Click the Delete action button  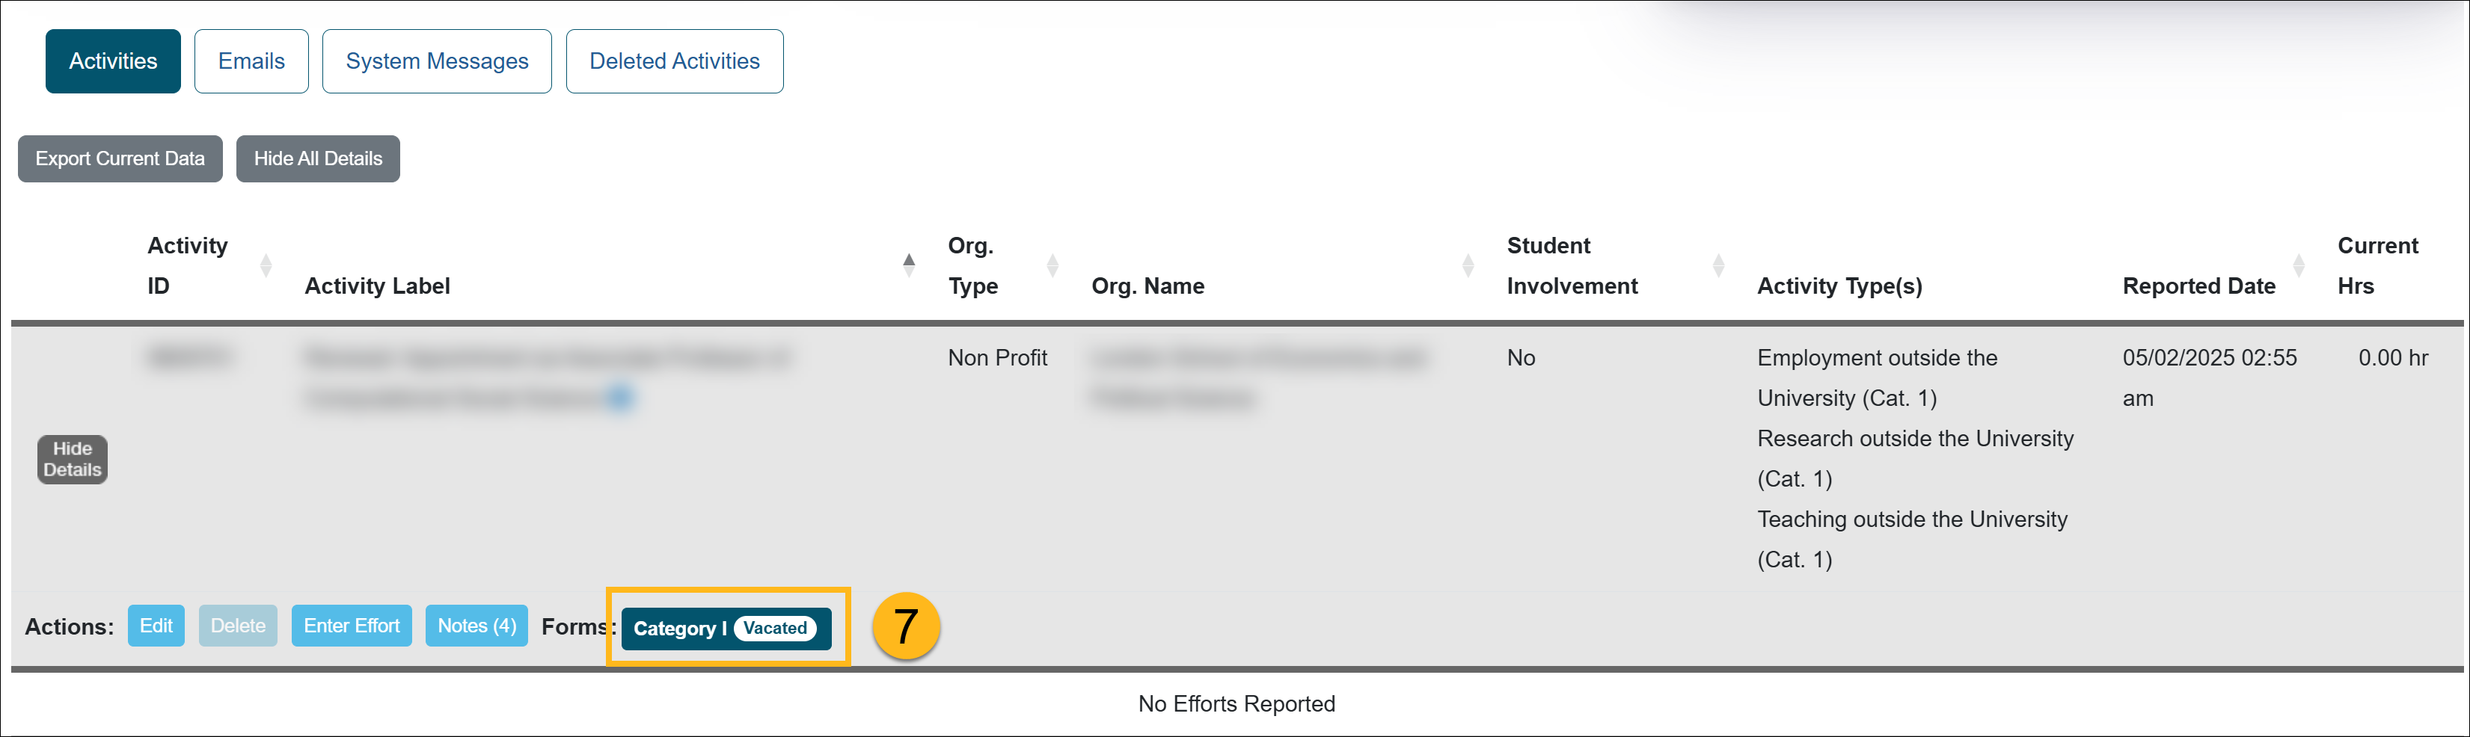[238, 625]
